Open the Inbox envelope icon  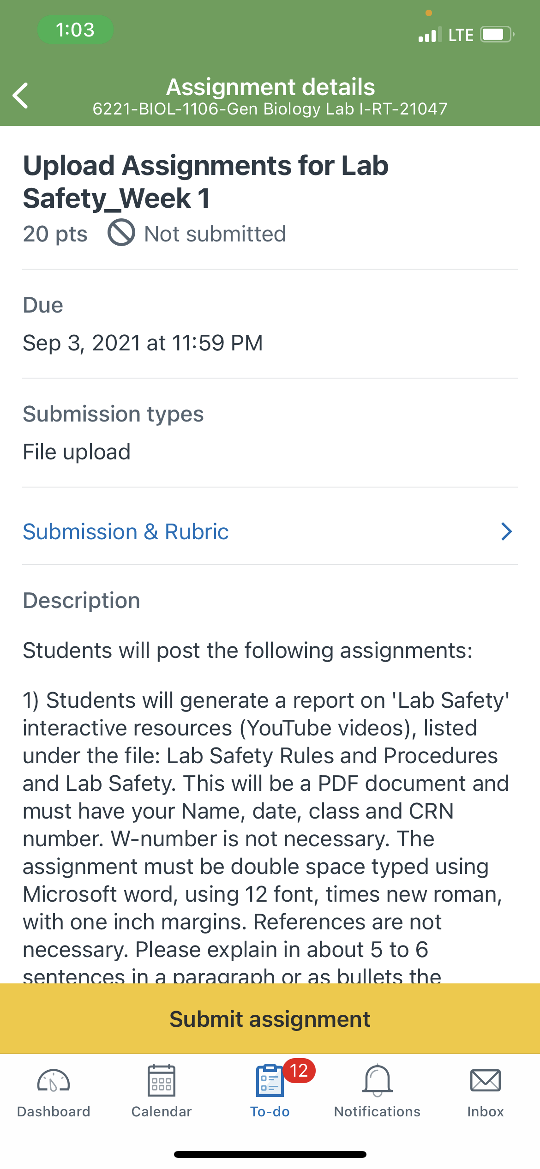click(486, 1080)
